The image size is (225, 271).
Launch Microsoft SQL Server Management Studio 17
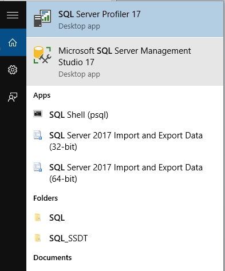pyautogui.click(x=125, y=61)
